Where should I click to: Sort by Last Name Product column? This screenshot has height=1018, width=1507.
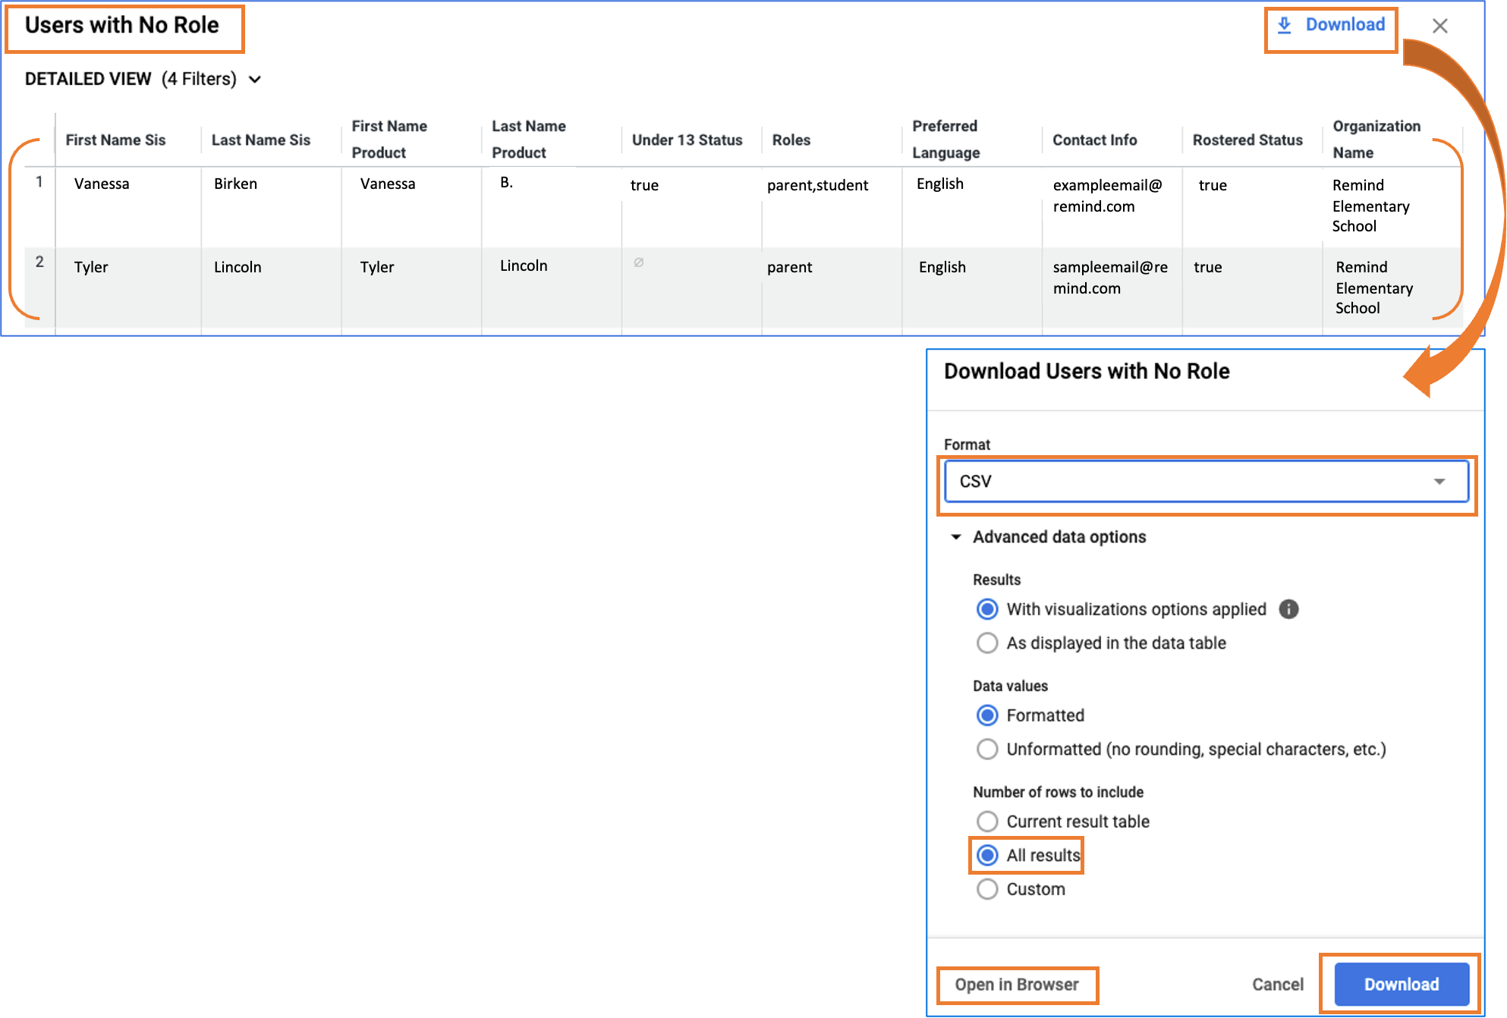point(529,140)
